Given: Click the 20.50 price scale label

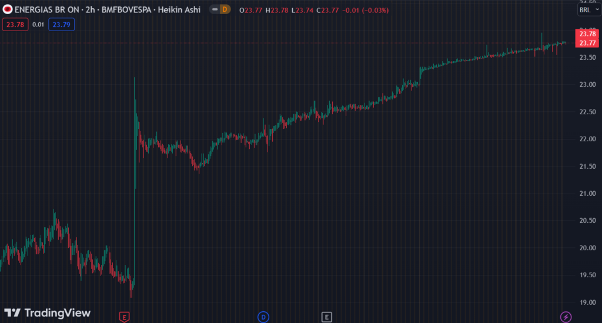Looking at the screenshot, I should click(587, 220).
